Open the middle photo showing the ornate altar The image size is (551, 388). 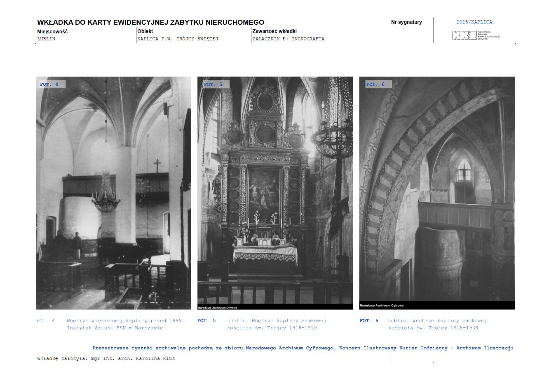tap(275, 193)
